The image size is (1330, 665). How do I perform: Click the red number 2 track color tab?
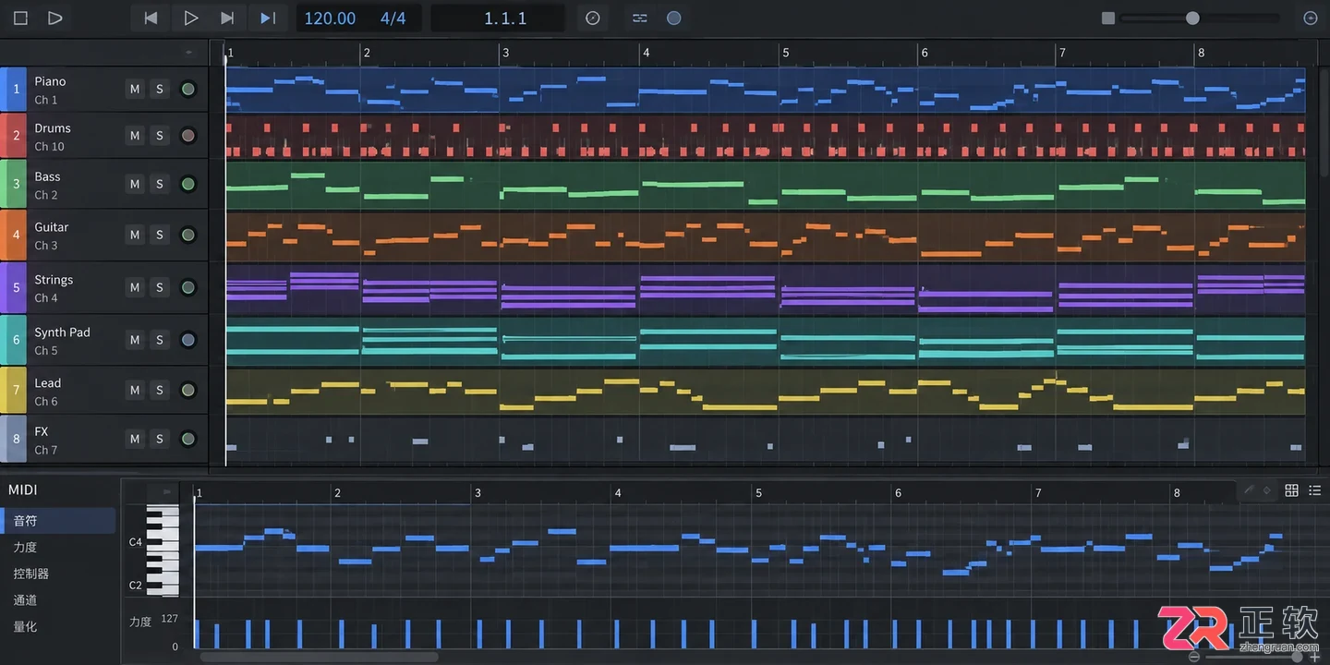[x=14, y=136]
